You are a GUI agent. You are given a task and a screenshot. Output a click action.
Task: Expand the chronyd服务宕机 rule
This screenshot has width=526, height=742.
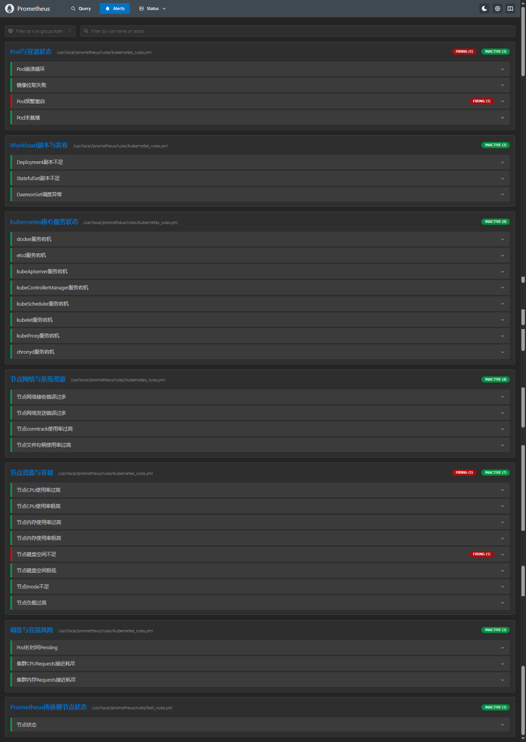click(x=260, y=352)
